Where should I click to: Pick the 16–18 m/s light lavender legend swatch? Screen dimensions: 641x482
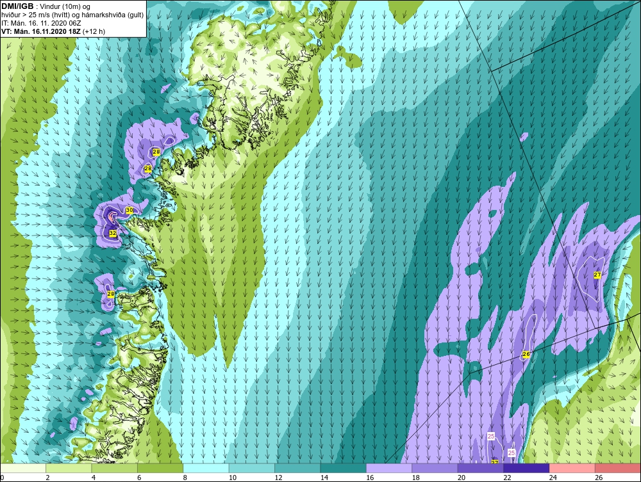click(389, 468)
